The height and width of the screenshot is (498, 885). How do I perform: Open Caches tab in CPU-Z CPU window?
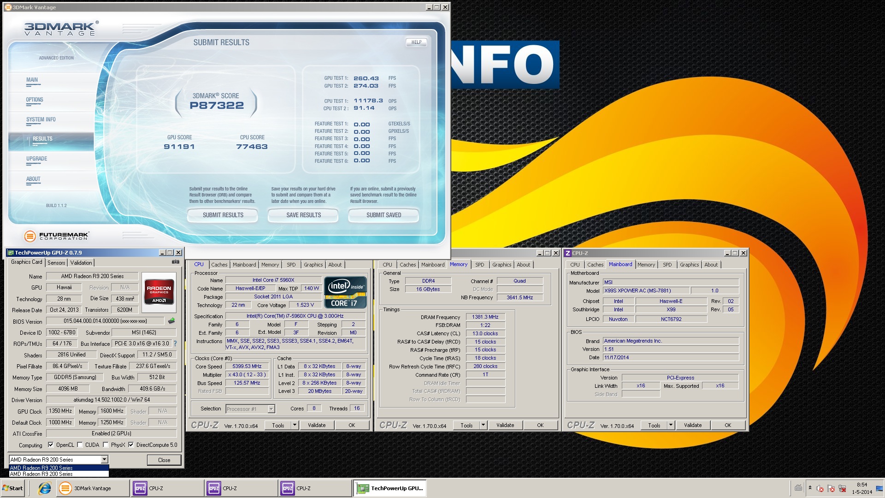coord(219,265)
